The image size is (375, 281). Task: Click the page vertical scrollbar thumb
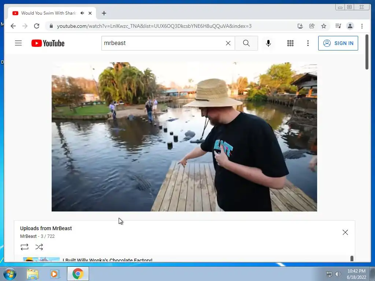coord(367,52)
